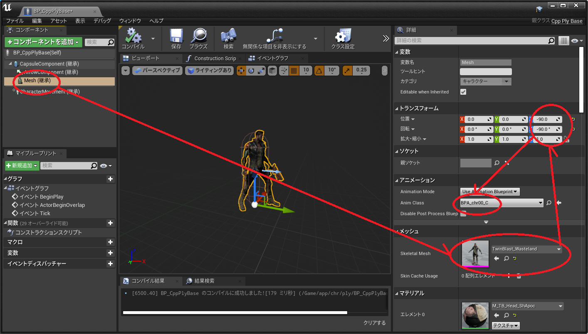Click Add New (新規追加) button in My Blueprint
588x334 pixels.
pyautogui.click(x=22, y=165)
